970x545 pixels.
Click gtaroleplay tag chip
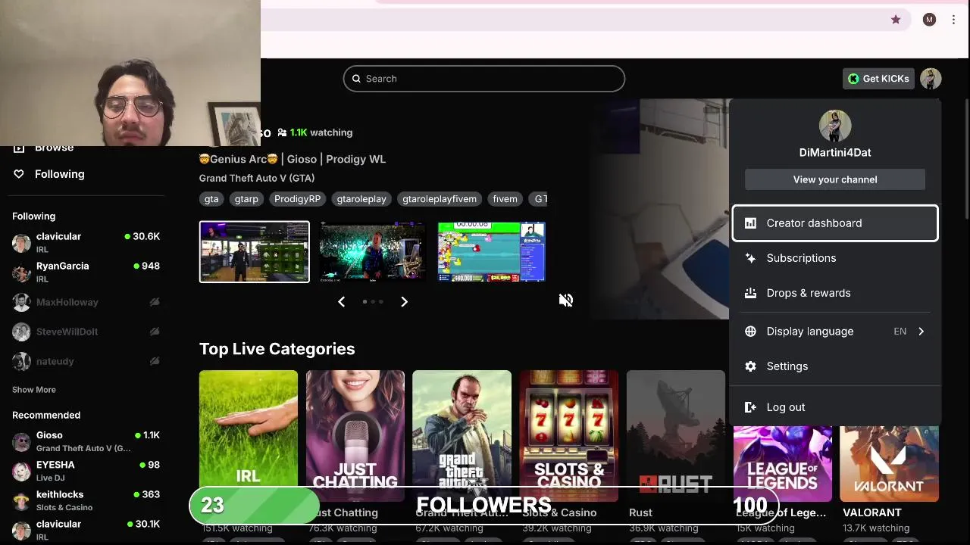(361, 199)
